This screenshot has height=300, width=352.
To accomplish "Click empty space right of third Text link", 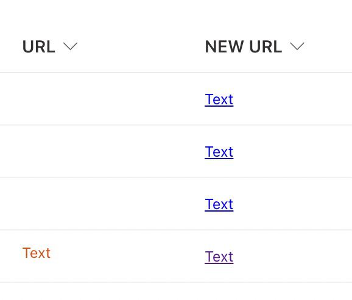I will coord(293,204).
